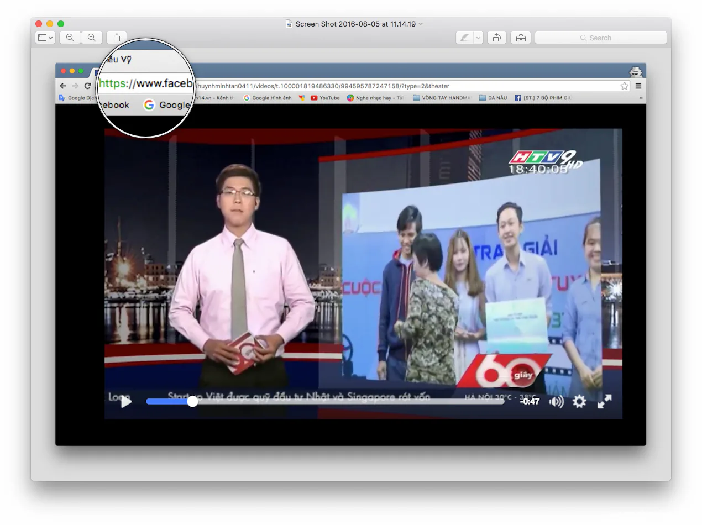Zoom in the Preview image

pos(92,38)
